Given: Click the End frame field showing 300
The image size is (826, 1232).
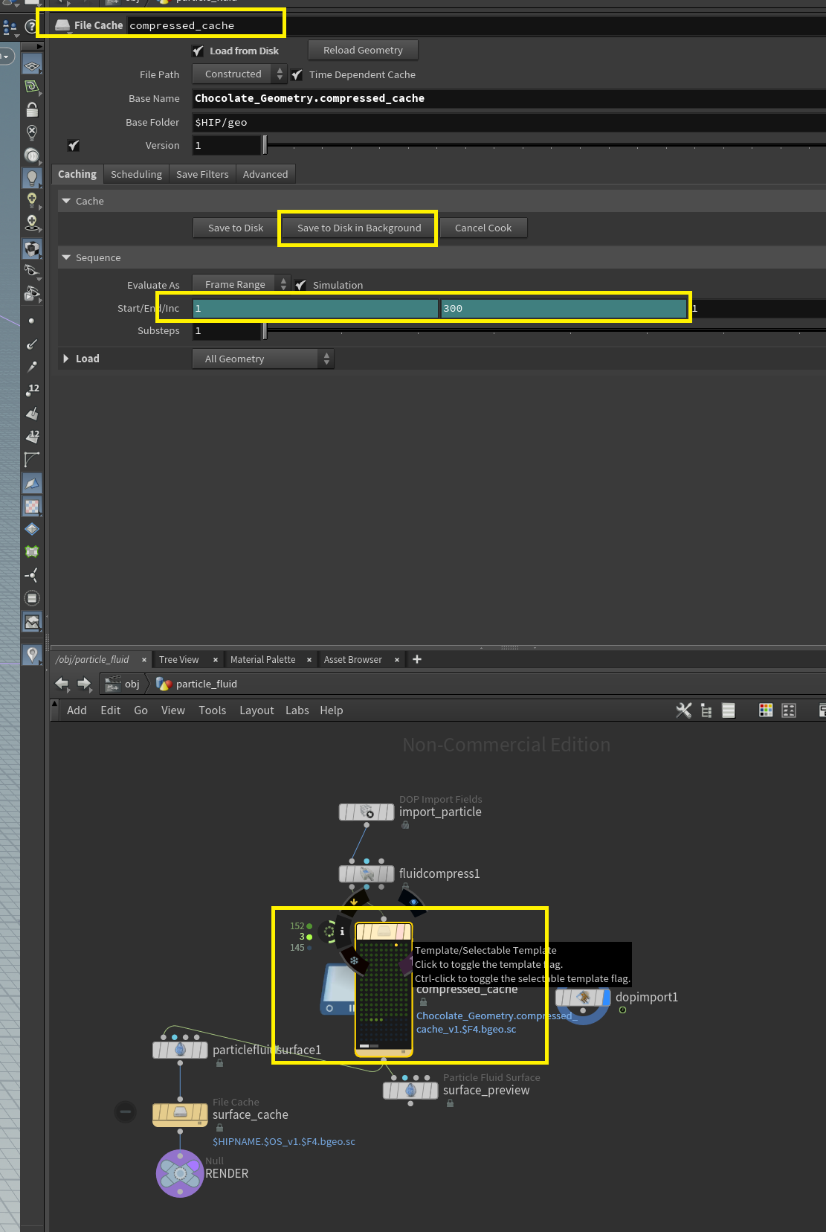Looking at the screenshot, I should pyautogui.click(x=564, y=308).
